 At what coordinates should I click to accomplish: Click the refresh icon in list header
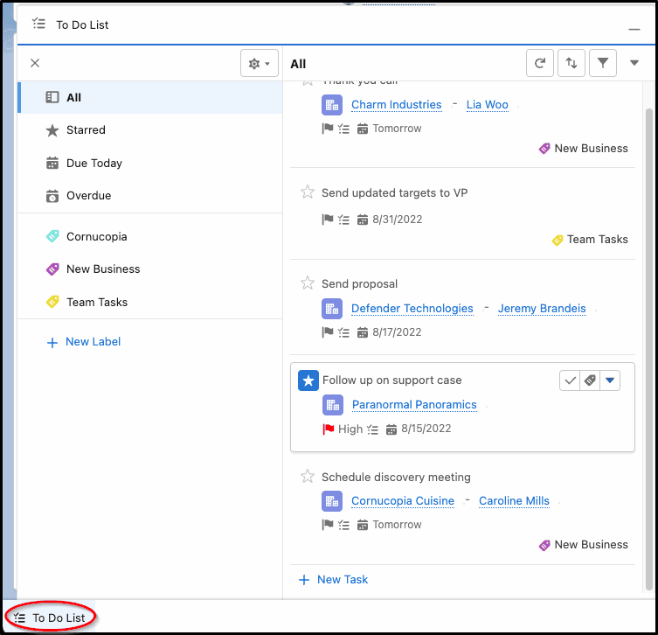tap(540, 63)
